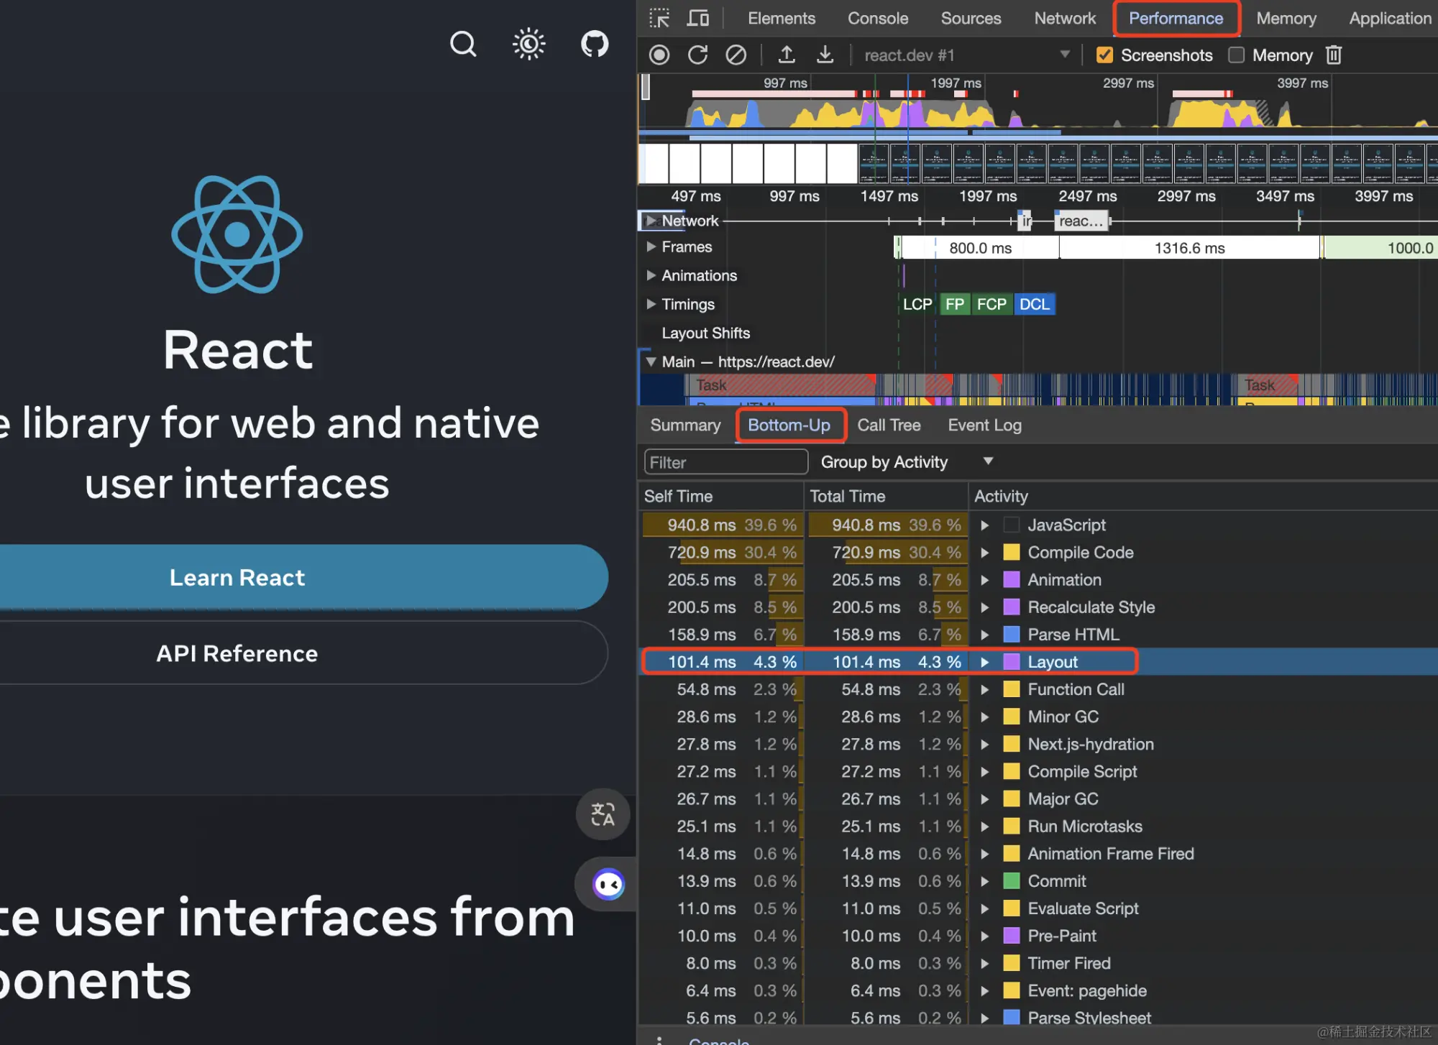Expand the Animations track
This screenshot has width=1438, height=1045.
point(651,275)
